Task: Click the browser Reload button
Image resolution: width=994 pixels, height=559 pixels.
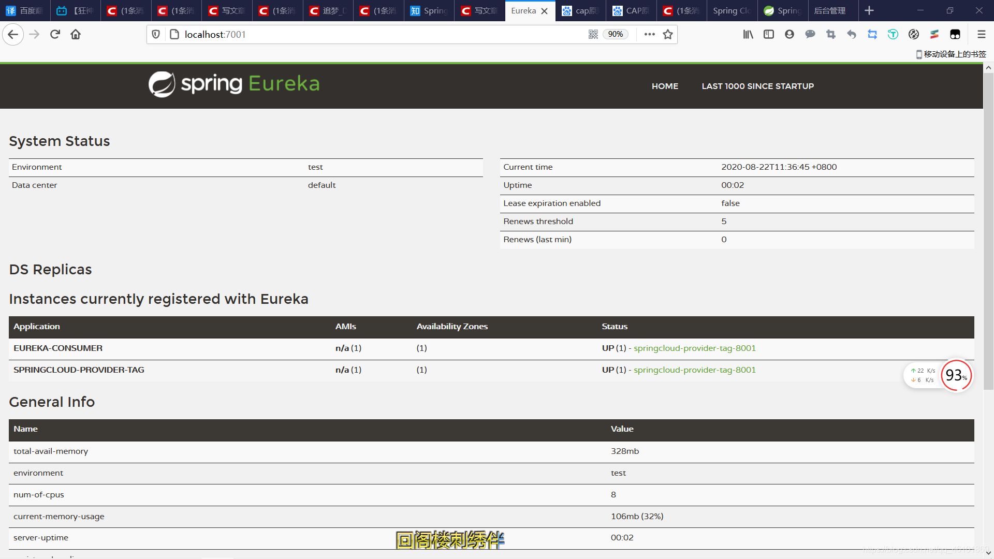Action: pyautogui.click(x=55, y=34)
